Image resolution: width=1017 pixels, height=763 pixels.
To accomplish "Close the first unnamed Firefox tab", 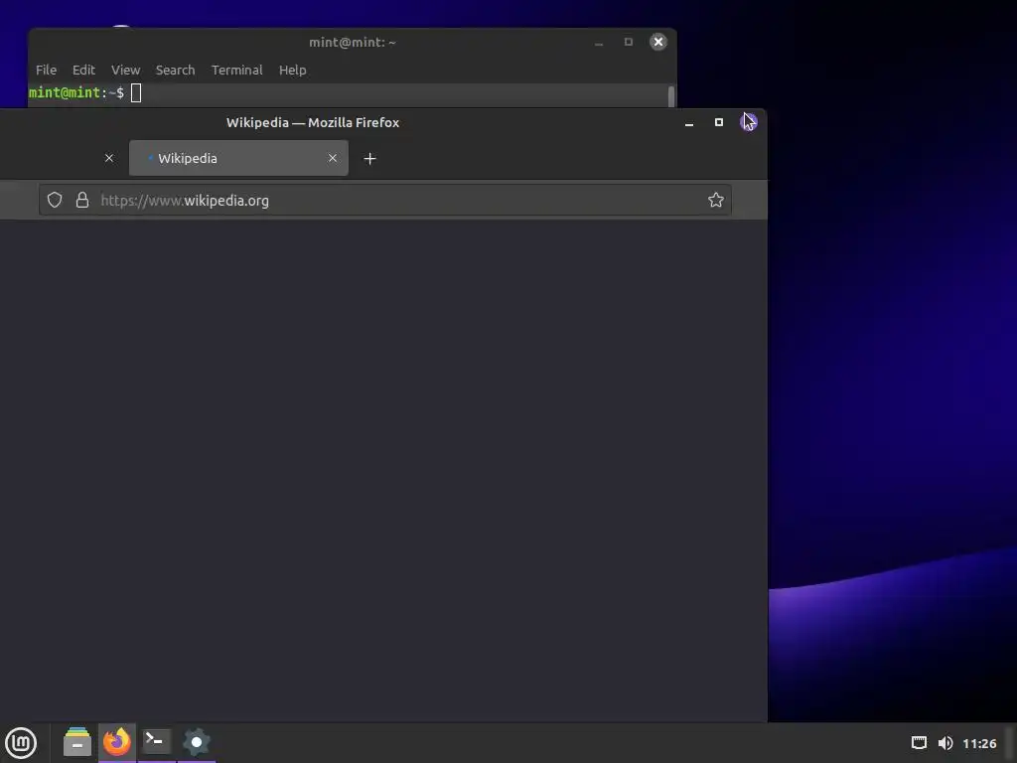I will click(109, 158).
